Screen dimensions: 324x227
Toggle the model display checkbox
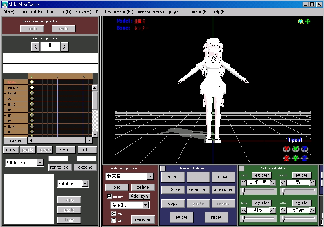click(110, 196)
